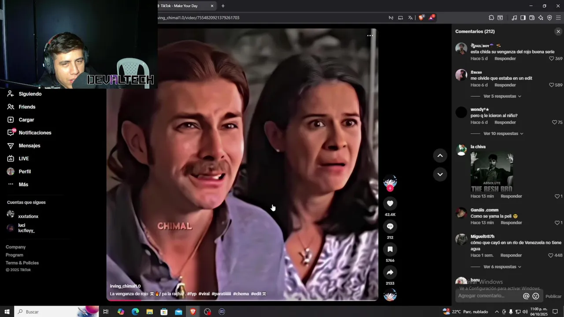Screen dimensions: 564x317
Task: Open Friends in the sidebar
Action: (27, 107)
